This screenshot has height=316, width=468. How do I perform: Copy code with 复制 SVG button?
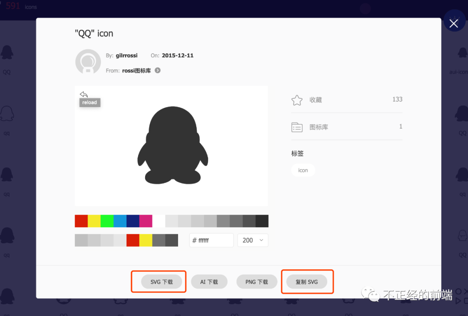pyautogui.click(x=306, y=282)
